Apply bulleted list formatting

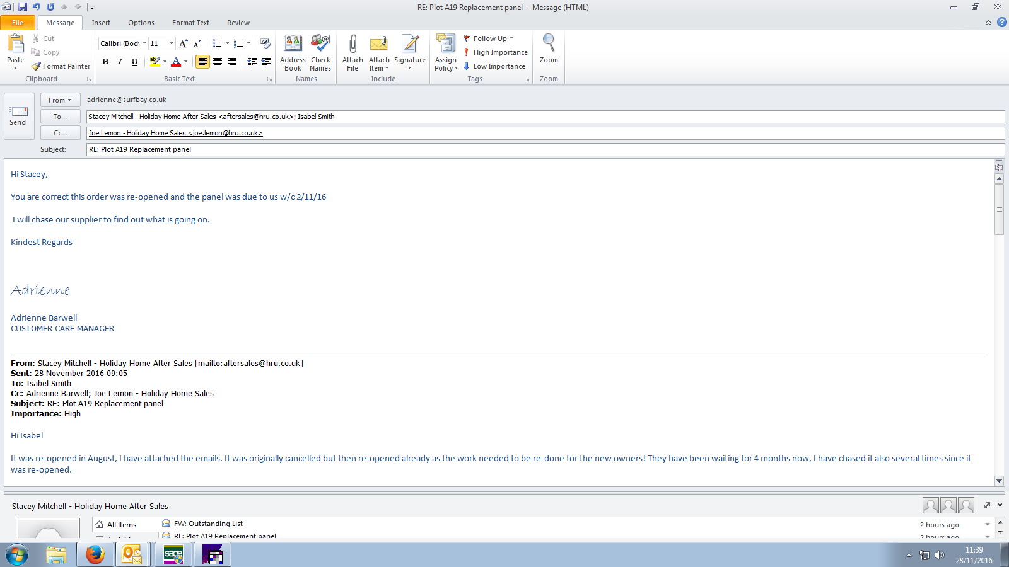217,43
